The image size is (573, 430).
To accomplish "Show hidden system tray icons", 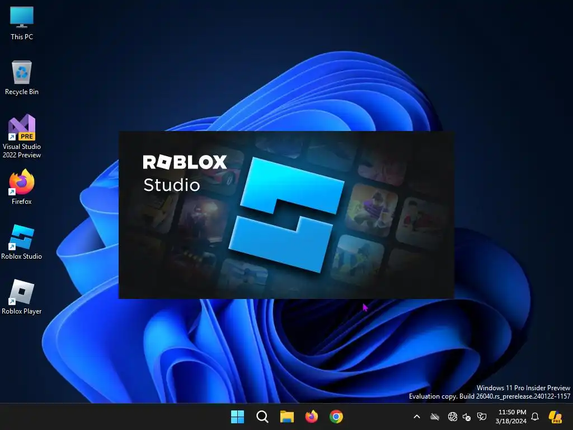I will pyautogui.click(x=416, y=417).
